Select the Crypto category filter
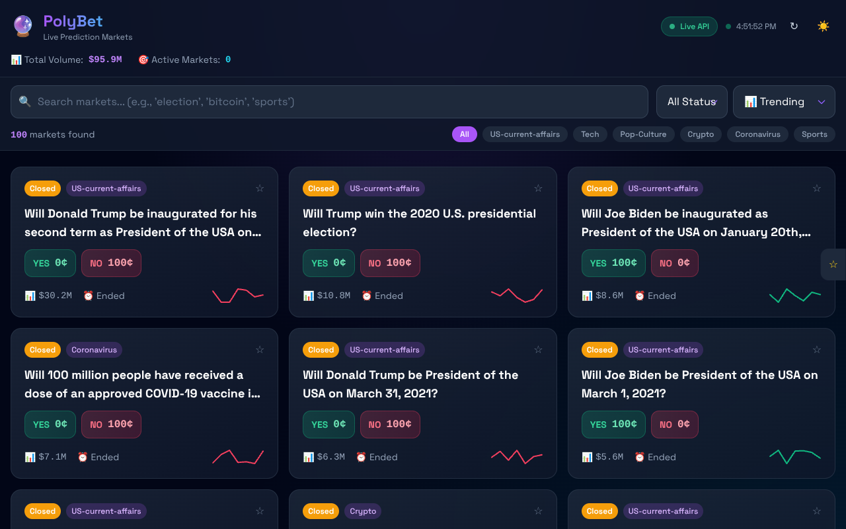Viewport: 846px width, 529px height. tap(701, 134)
